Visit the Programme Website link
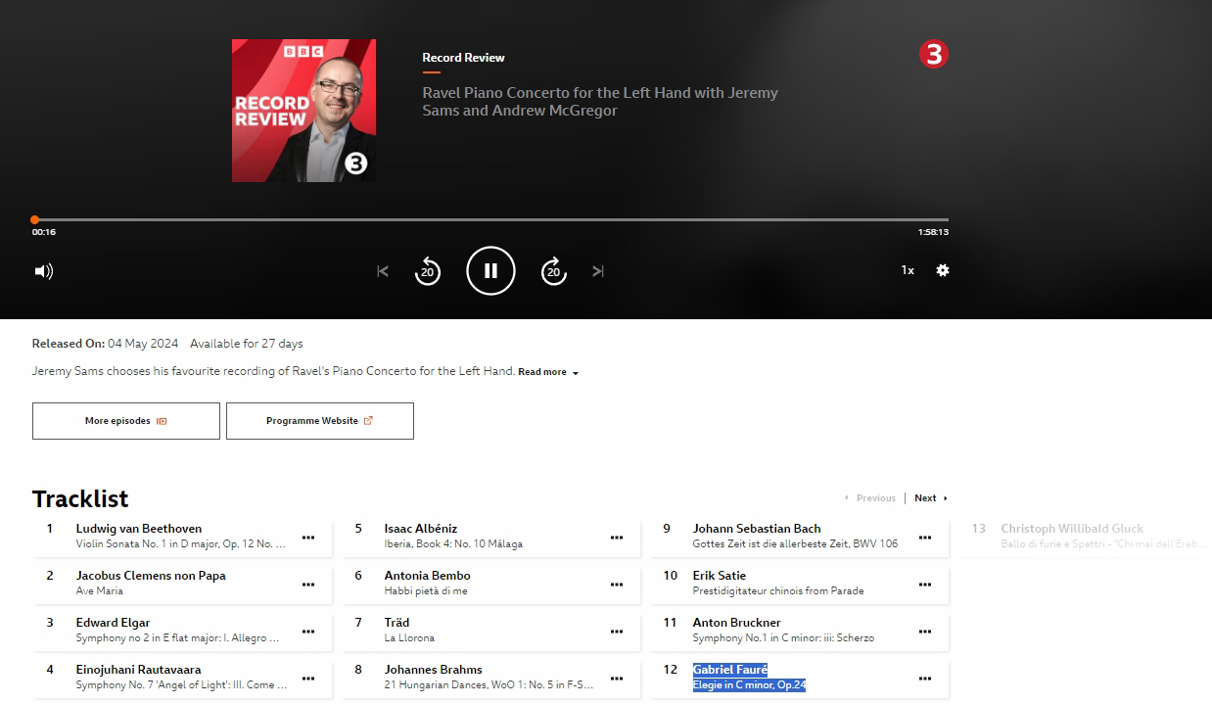 [x=319, y=421]
